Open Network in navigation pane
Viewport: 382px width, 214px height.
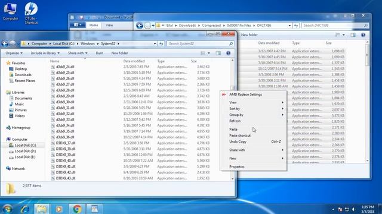click(x=19, y=169)
